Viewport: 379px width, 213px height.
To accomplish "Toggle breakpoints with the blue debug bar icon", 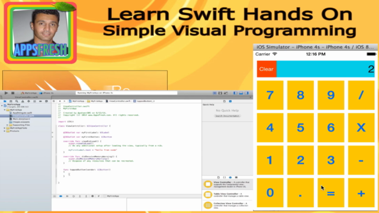I will point(61,196).
